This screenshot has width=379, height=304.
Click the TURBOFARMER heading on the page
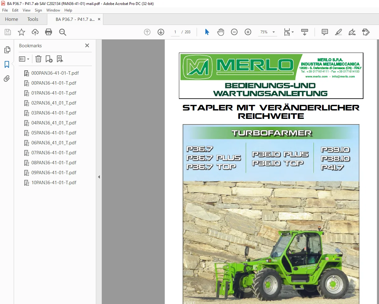click(x=271, y=133)
